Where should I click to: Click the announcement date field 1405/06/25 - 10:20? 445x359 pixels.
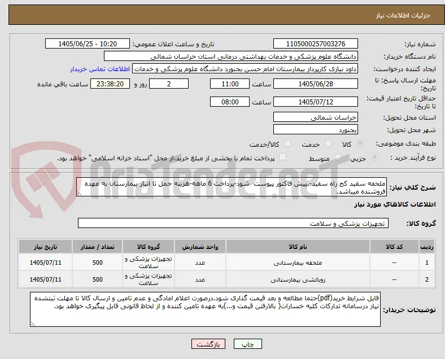coord(88,44)
